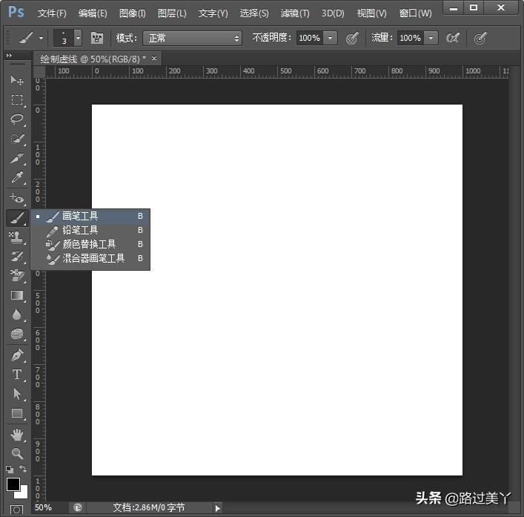Select the Lasso tool
This screenshot has height=517, width=524.
click(16, 119)
